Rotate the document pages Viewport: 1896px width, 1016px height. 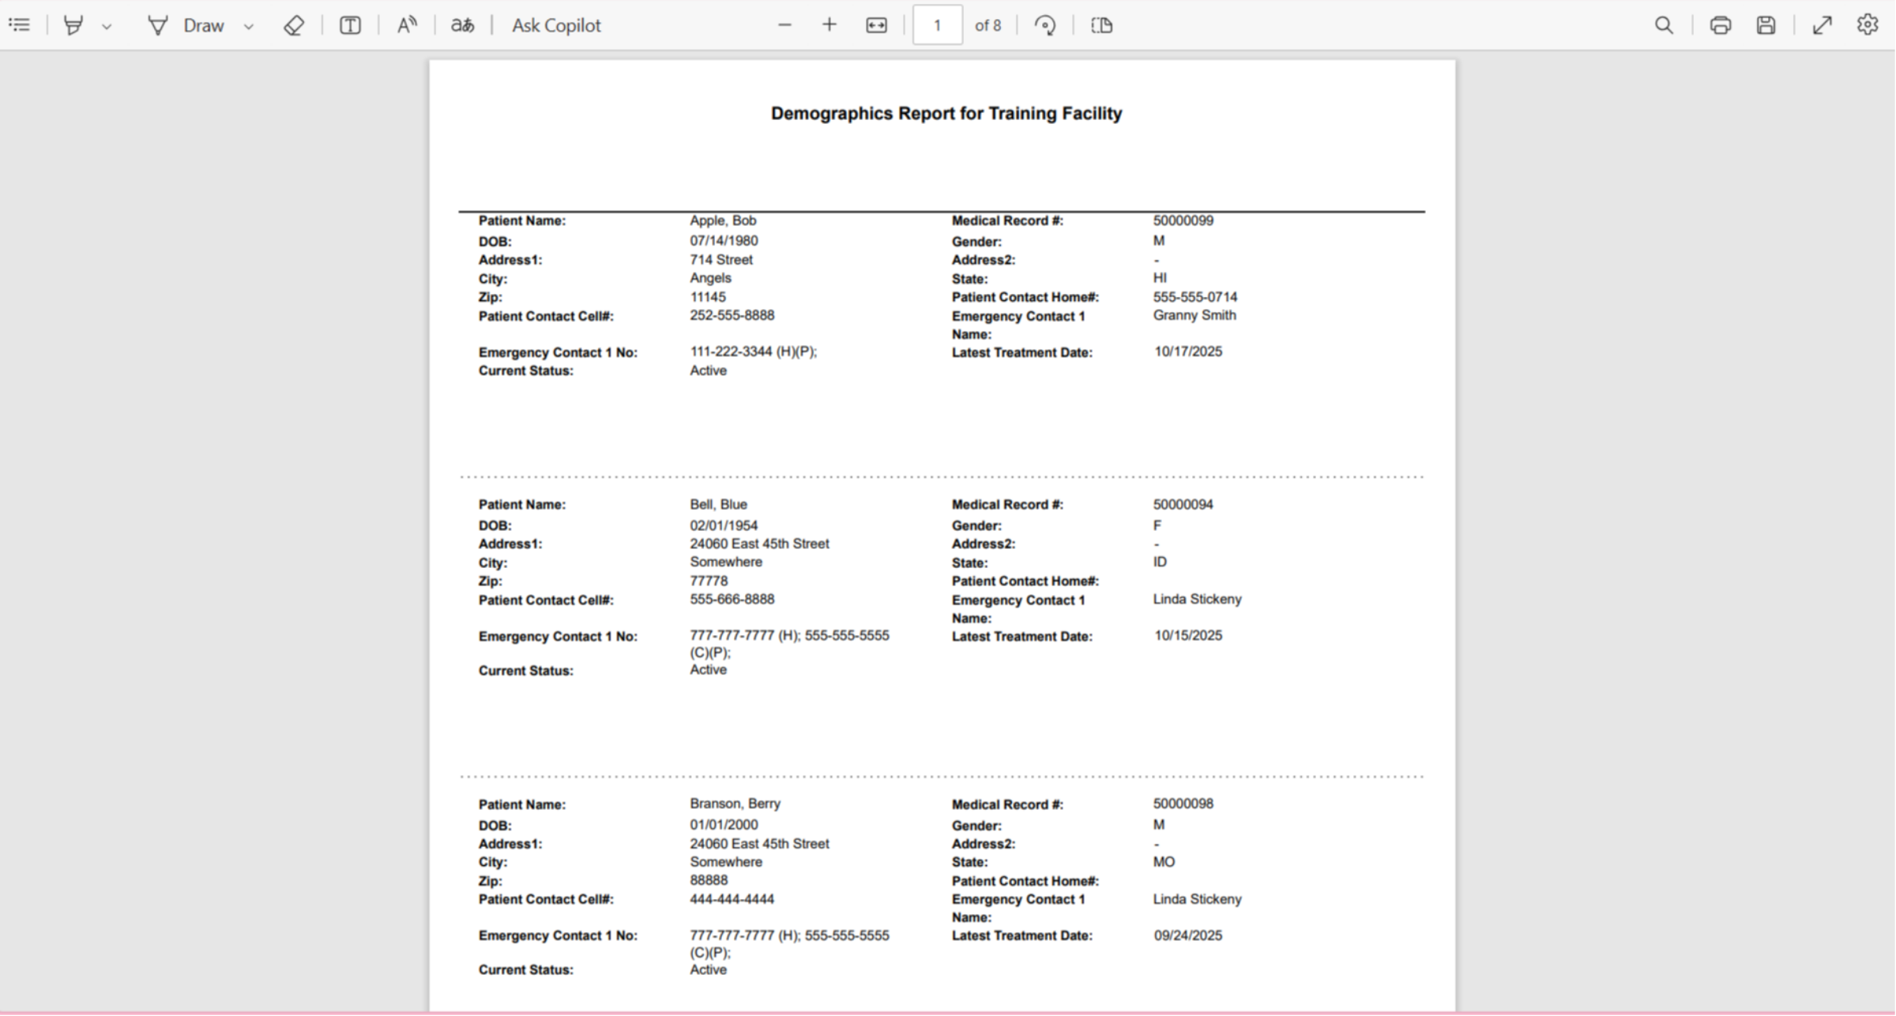1045,25
